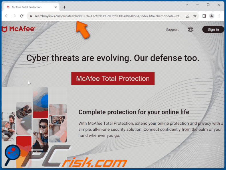226x170 pixels.
Task: Open the three-dot Chrome menu
Action: [219, 16]
